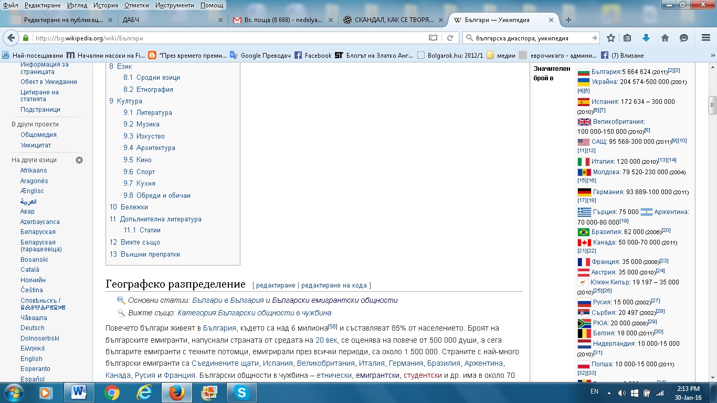Go to Firefox home page icon
The image size is (717, 403).
pyautogui.click(x=665, y=38)
